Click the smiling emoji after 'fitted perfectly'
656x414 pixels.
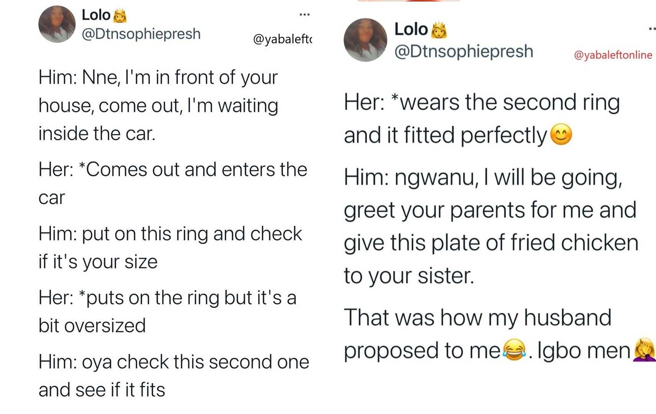click(561, 135)
